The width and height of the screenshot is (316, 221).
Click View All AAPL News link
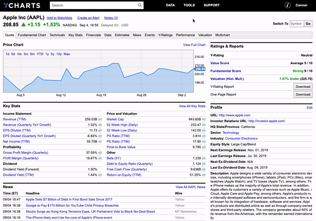190,187
